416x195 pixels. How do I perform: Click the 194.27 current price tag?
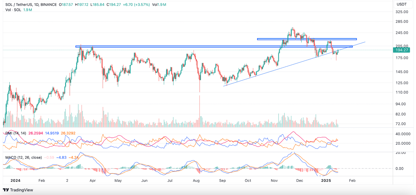point(402,50)
